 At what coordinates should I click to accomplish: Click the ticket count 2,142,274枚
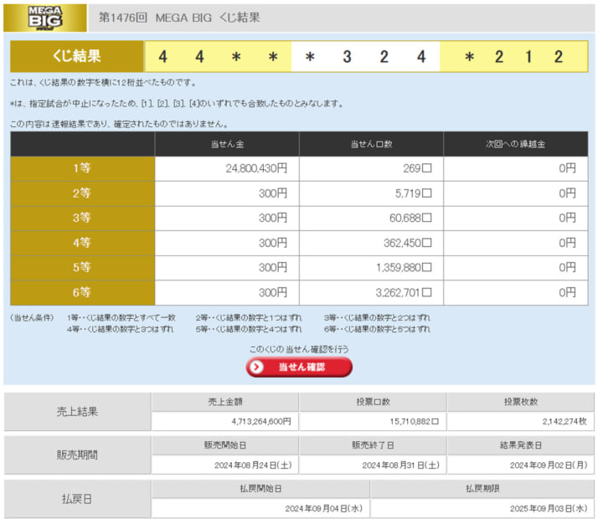564,422
